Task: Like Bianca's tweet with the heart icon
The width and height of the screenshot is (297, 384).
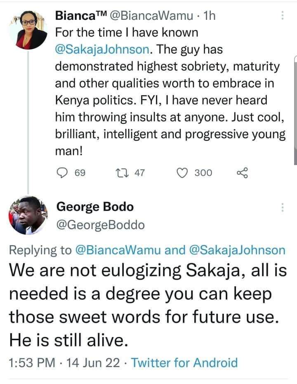Action: tap(182, 173)
